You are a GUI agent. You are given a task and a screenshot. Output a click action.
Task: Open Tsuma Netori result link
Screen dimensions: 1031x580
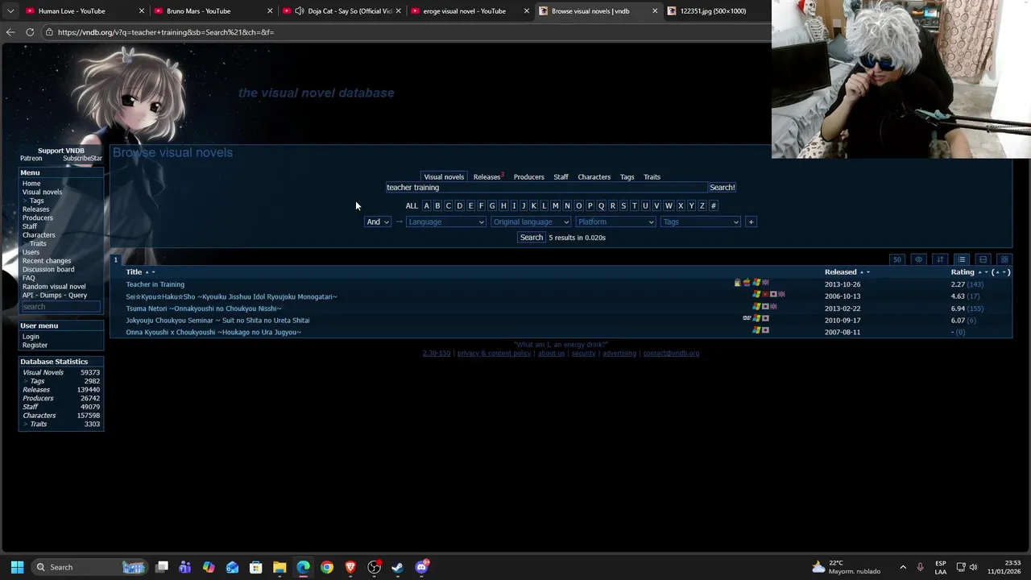click(x=203, y=309)
